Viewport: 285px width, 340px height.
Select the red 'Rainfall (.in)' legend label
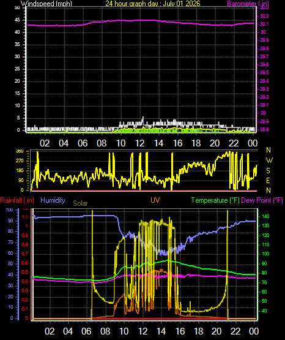click(17, 200)
